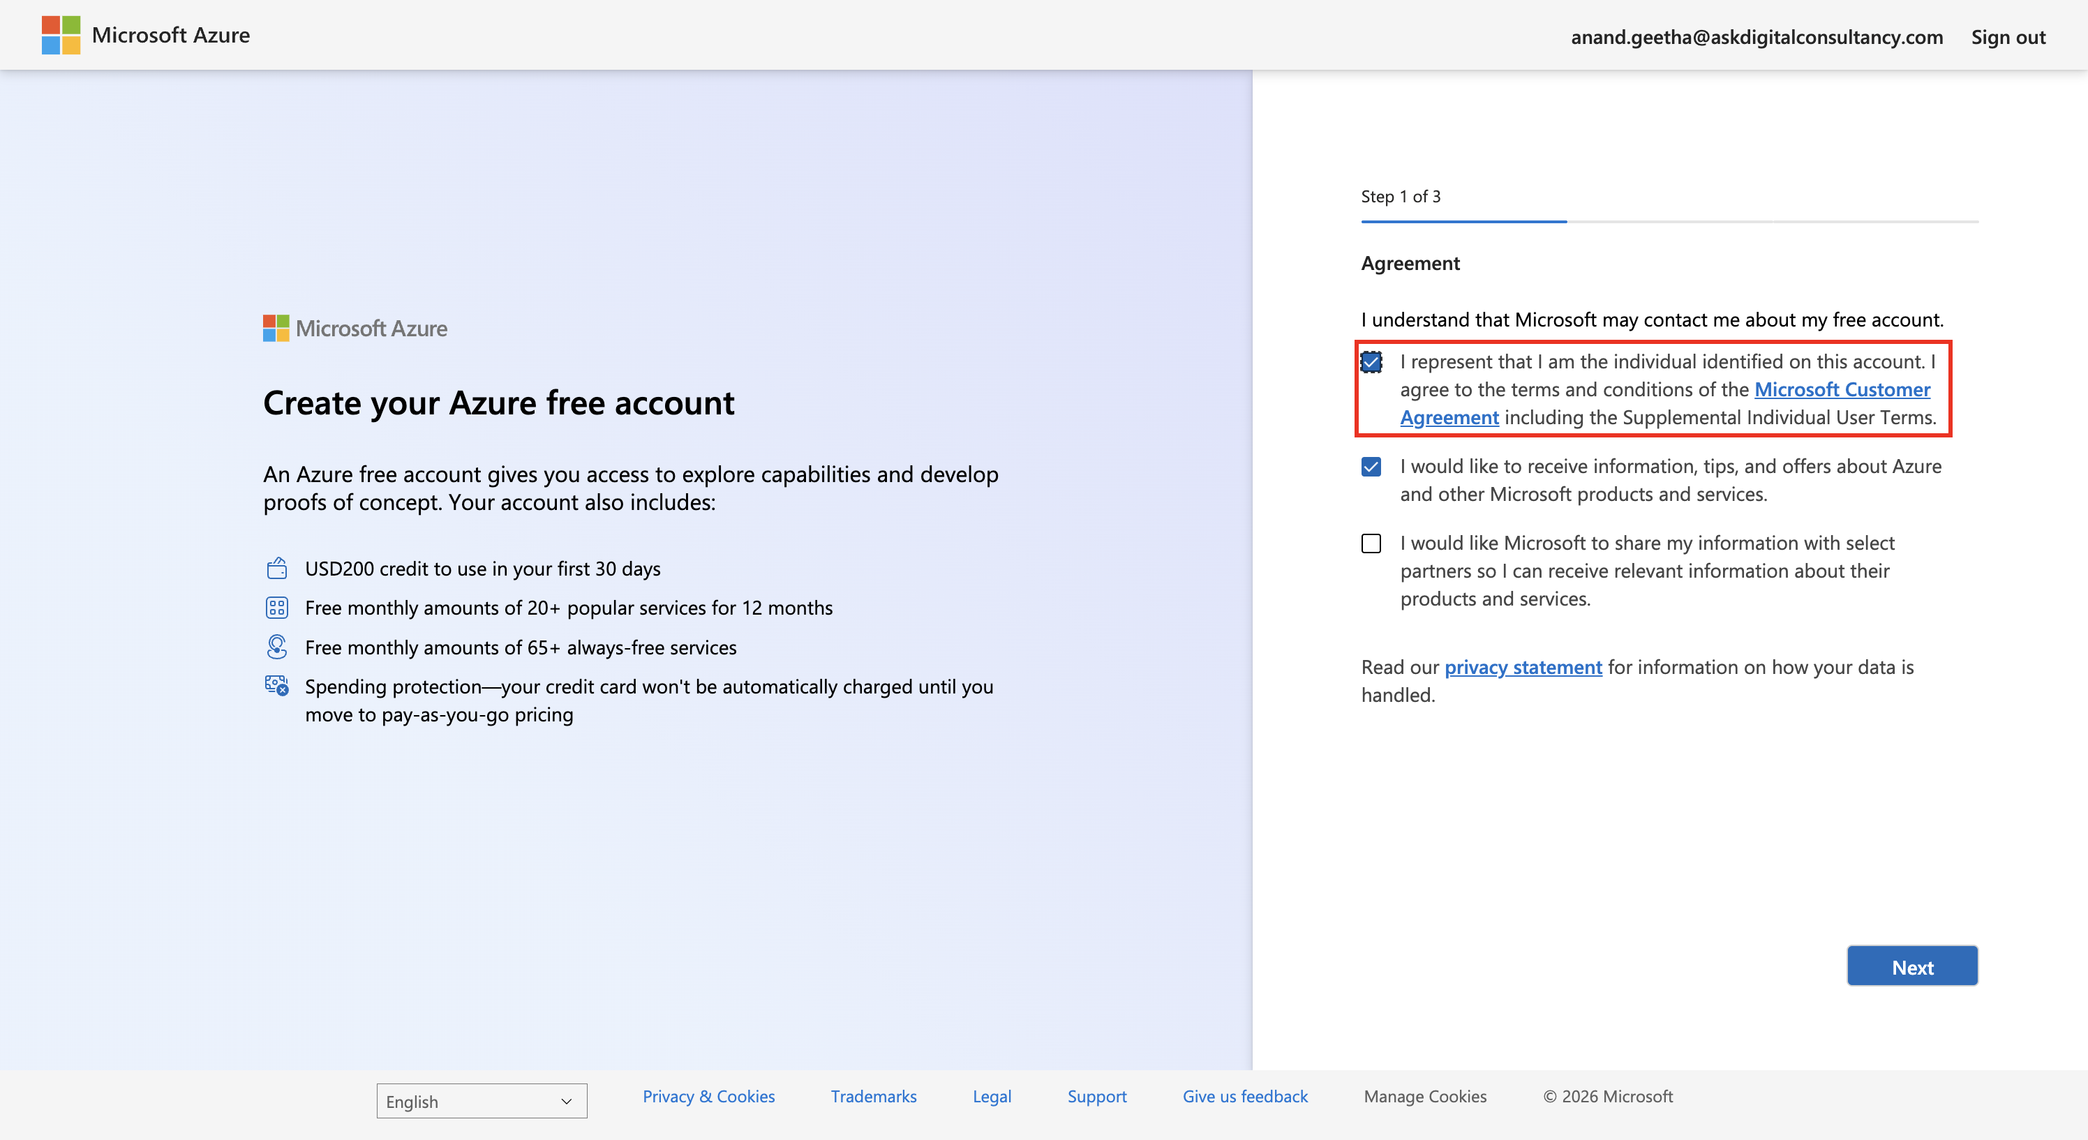The height and width of the screenshot is (1140, 2088).
Task: Click the signed-in email address in the header
Action: [1757, 37]
